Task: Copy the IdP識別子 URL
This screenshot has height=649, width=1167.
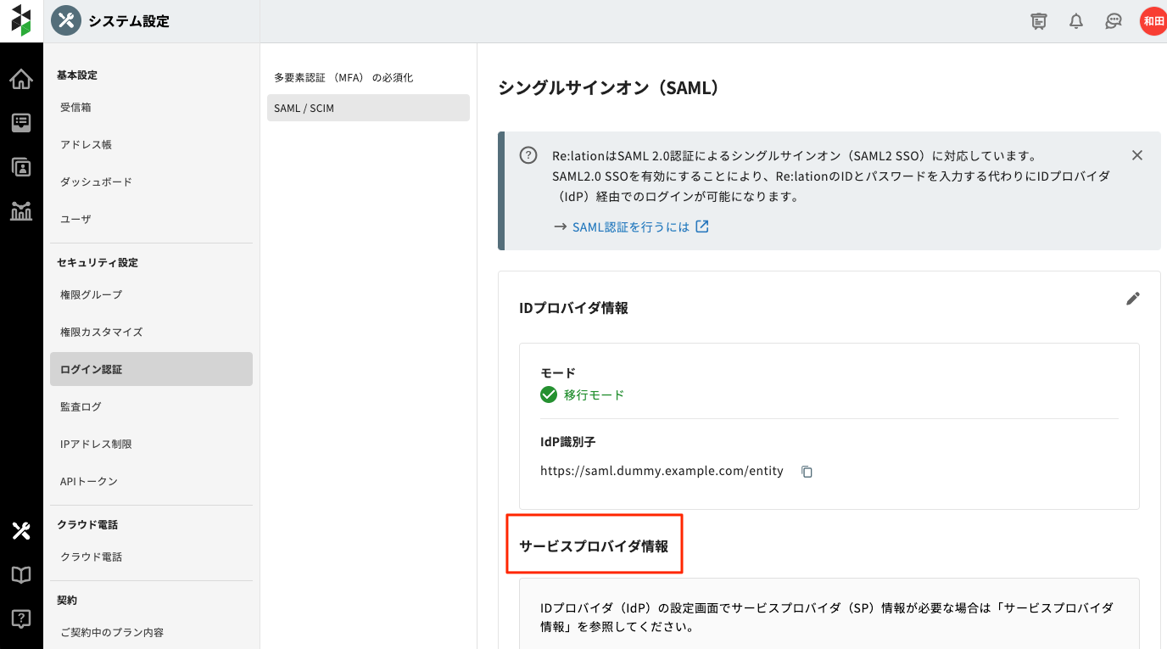Action: click(807, 472)
